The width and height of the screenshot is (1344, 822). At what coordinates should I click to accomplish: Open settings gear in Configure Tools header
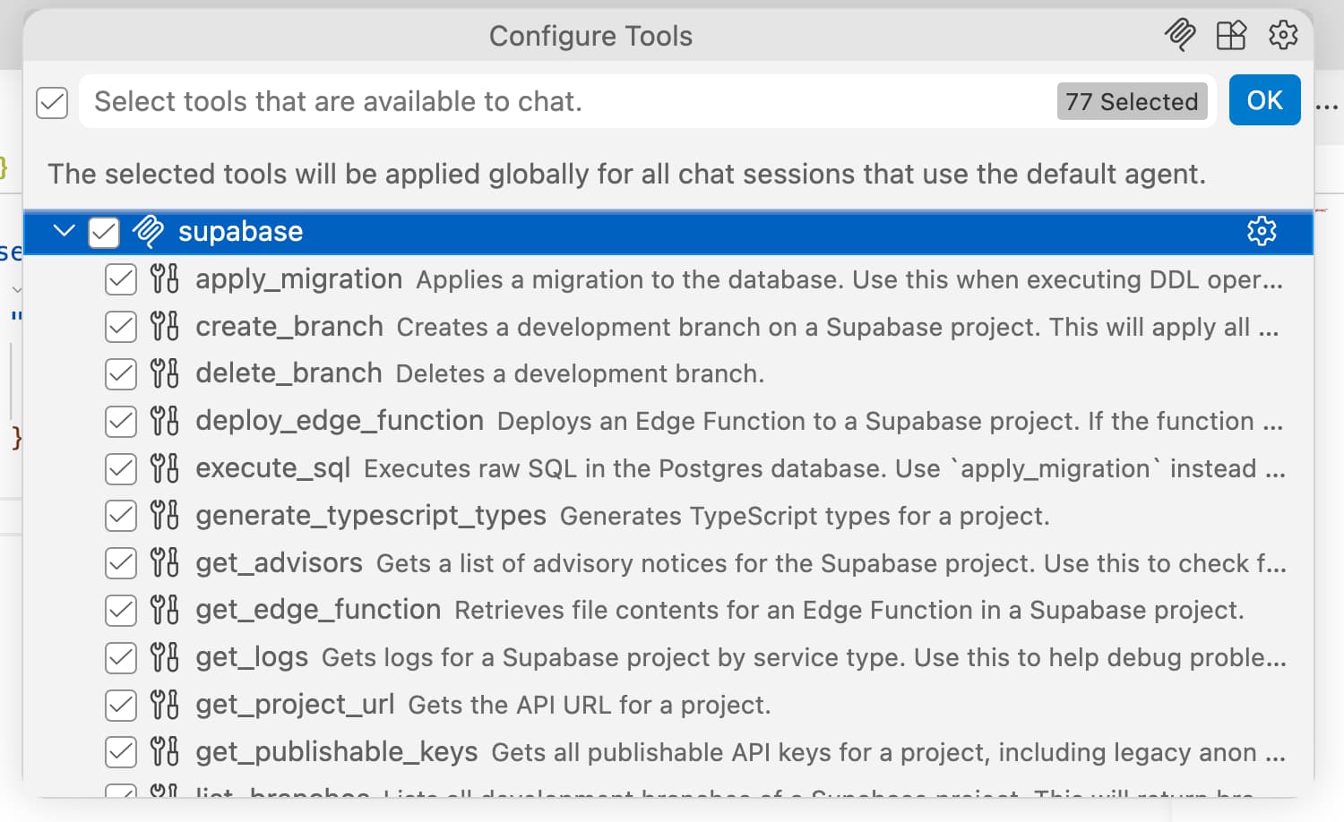(x=1283, y=35)
